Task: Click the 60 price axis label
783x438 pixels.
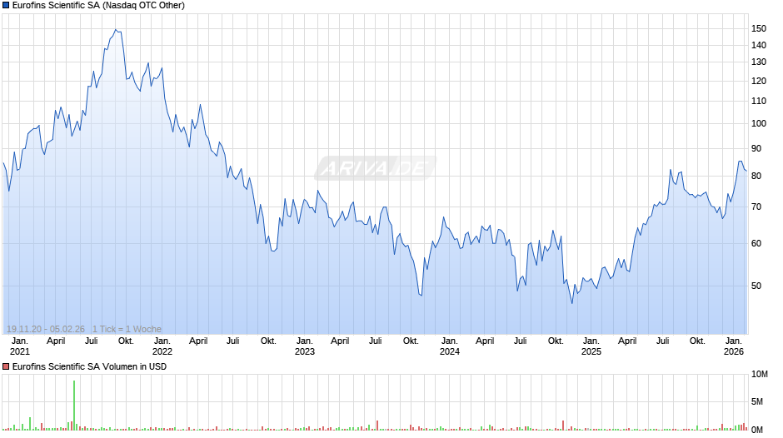Action: [756, 243]
